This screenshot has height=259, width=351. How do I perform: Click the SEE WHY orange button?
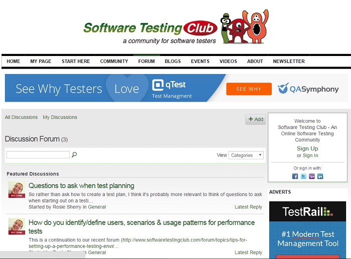[249, 89]
